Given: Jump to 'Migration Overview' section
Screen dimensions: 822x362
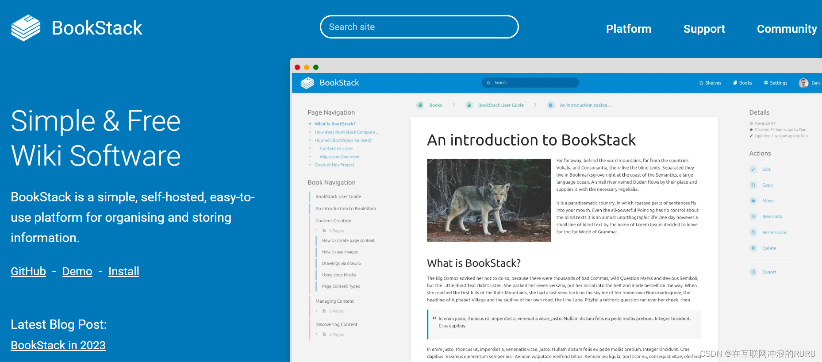Looking at the screenshot, I should click(x=339, y=157).
